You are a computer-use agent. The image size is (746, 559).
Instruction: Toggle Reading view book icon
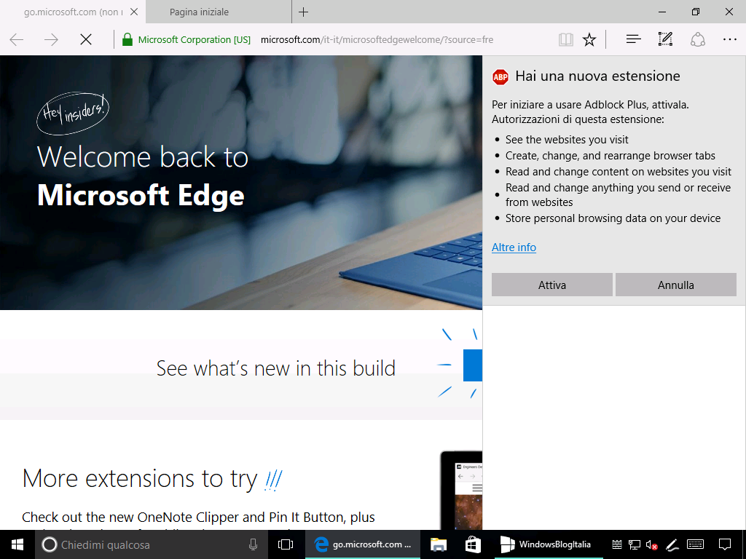tap(565, 39)
